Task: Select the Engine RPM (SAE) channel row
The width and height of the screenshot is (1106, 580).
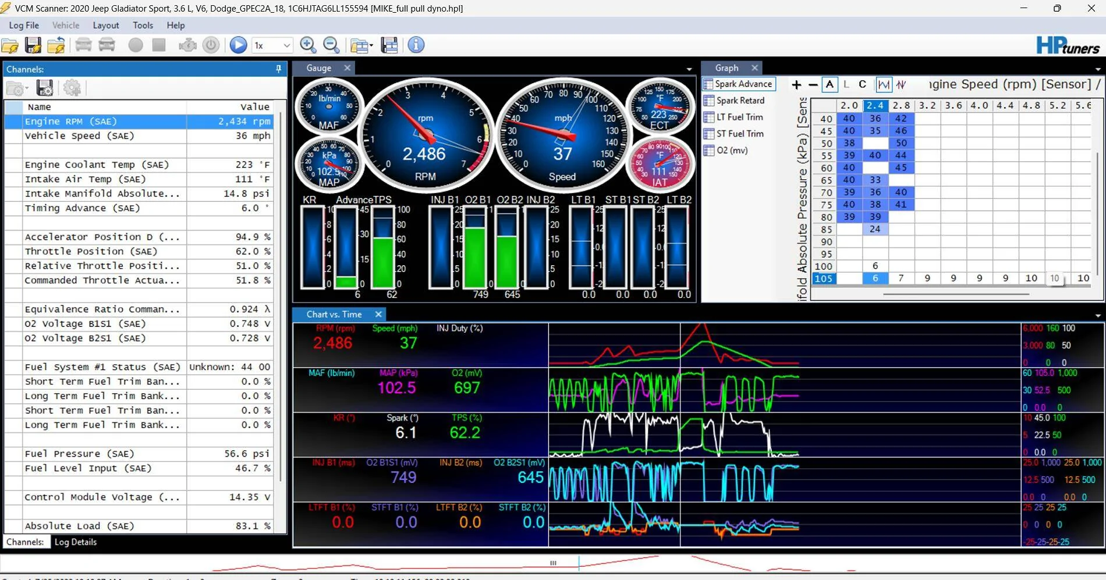Action: pyautogui.click(x=139, y=122)
